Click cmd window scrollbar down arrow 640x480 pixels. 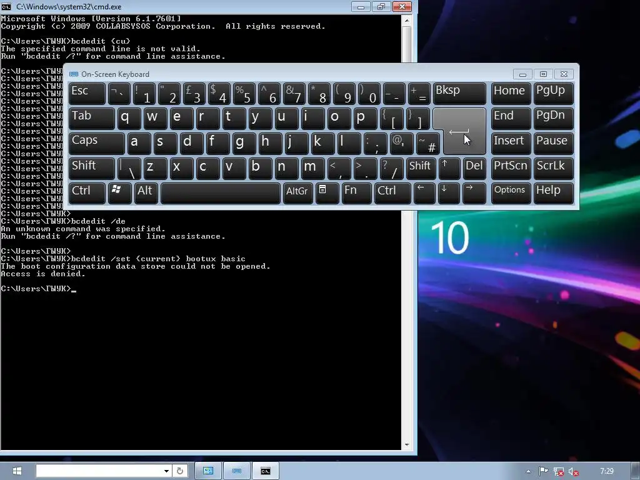406,445
